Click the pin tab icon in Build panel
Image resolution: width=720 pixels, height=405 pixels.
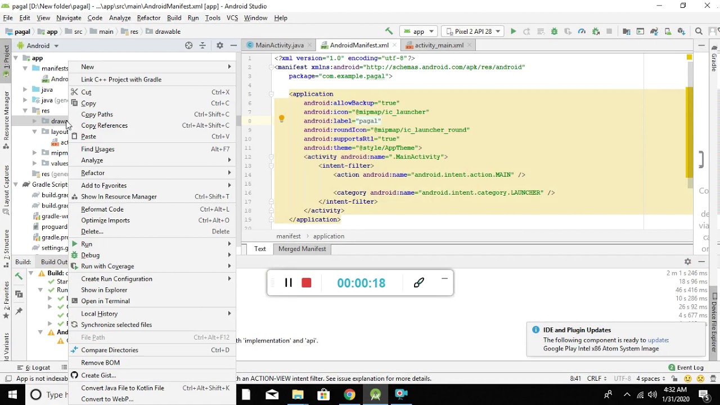click(19, 311)
